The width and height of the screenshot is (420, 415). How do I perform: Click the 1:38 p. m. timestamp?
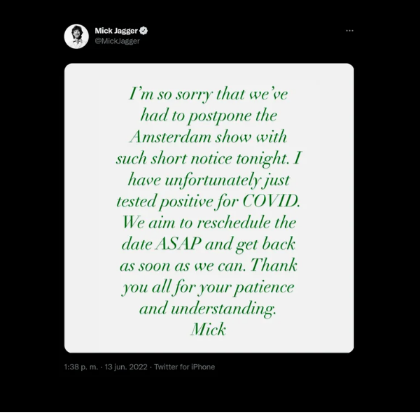point(81,367)
